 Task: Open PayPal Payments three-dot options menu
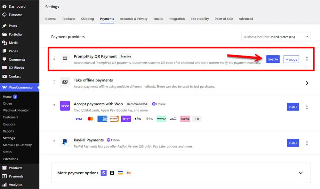click(307, 143)
